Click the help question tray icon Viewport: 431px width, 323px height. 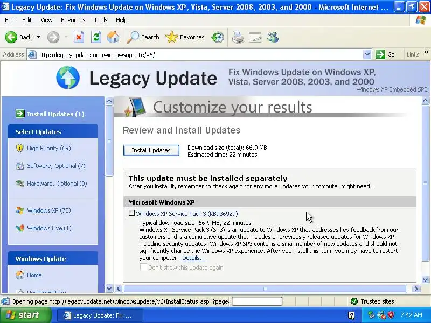click(351, 315)
